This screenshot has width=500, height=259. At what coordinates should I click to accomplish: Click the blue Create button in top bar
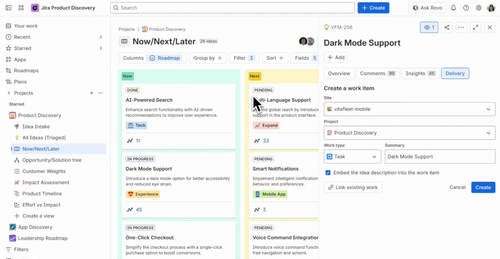coord(373,8)
